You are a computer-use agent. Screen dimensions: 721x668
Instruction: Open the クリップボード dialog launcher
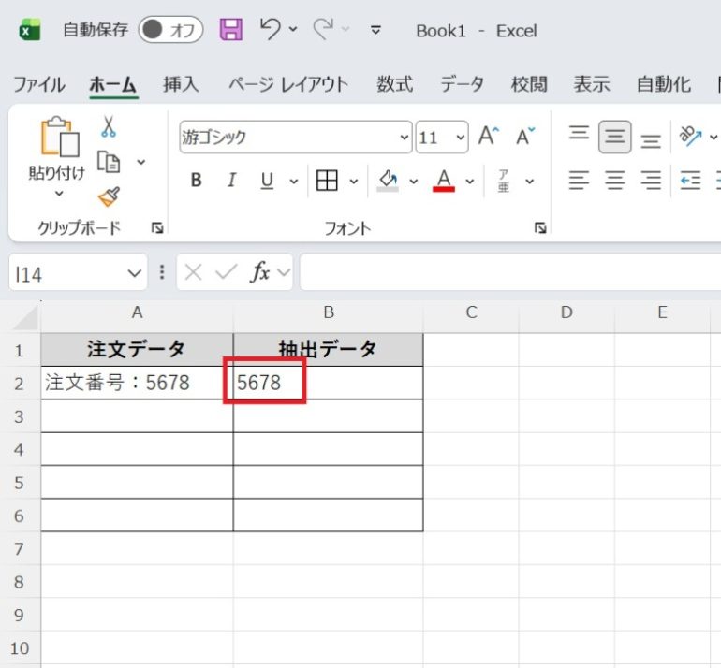pos(157,228)
